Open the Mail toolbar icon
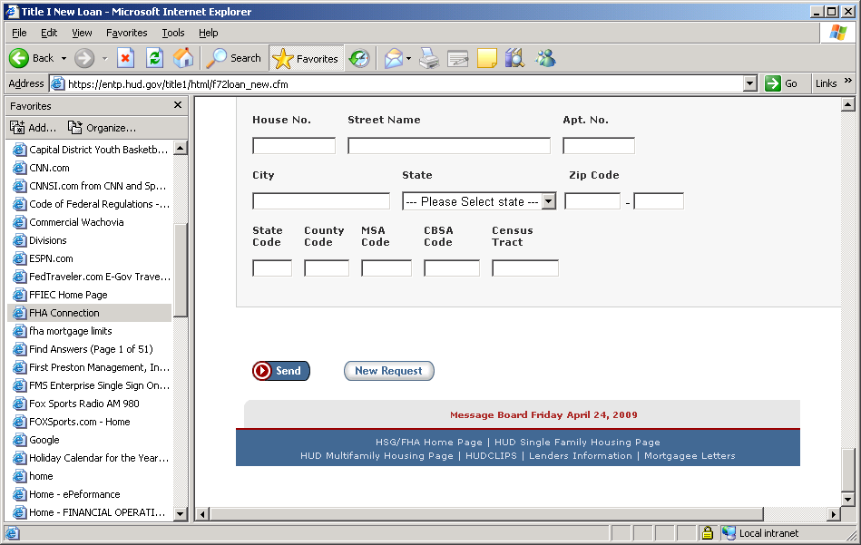 click(x=393, y=58)
